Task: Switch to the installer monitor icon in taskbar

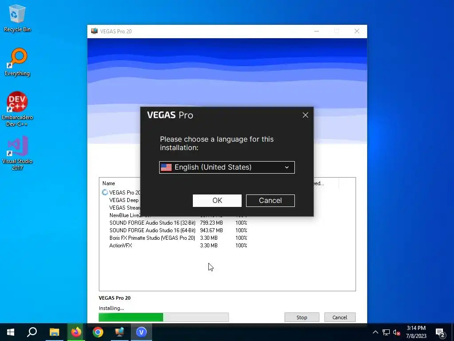Action: (x=120, y=332)
